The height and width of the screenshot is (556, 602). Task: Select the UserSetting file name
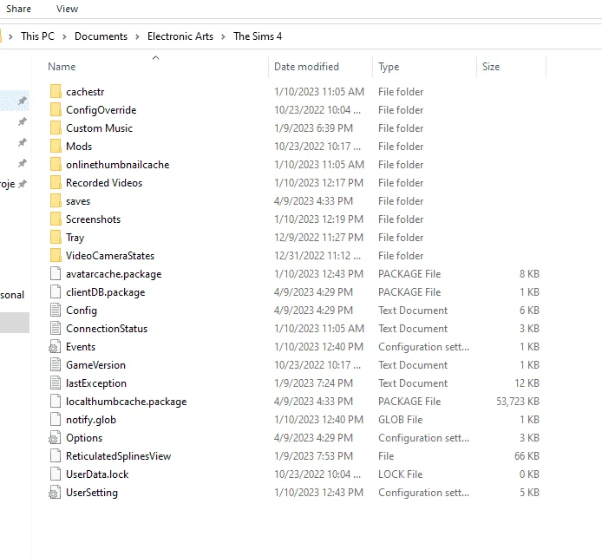tap(92, 493)
